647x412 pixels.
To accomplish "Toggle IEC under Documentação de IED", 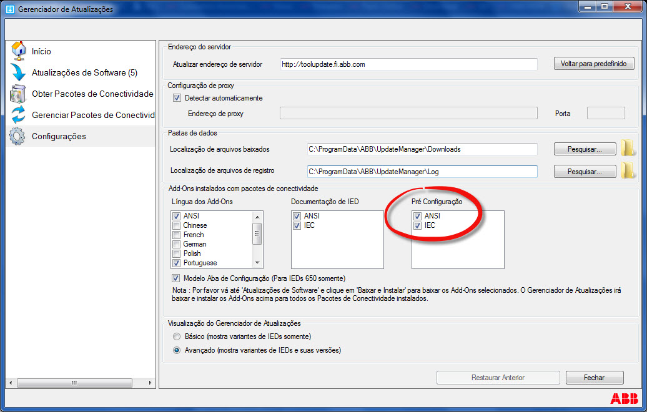I will click(x=297, y=225).
